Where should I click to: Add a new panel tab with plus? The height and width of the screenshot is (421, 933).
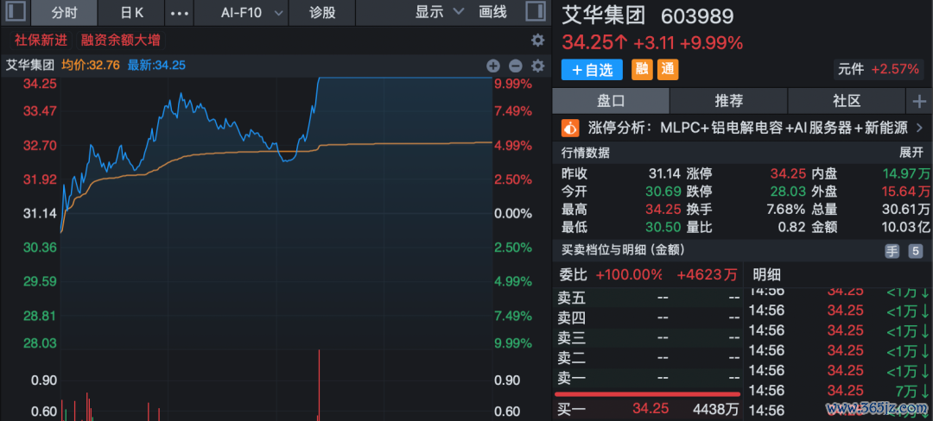point(919,102)
